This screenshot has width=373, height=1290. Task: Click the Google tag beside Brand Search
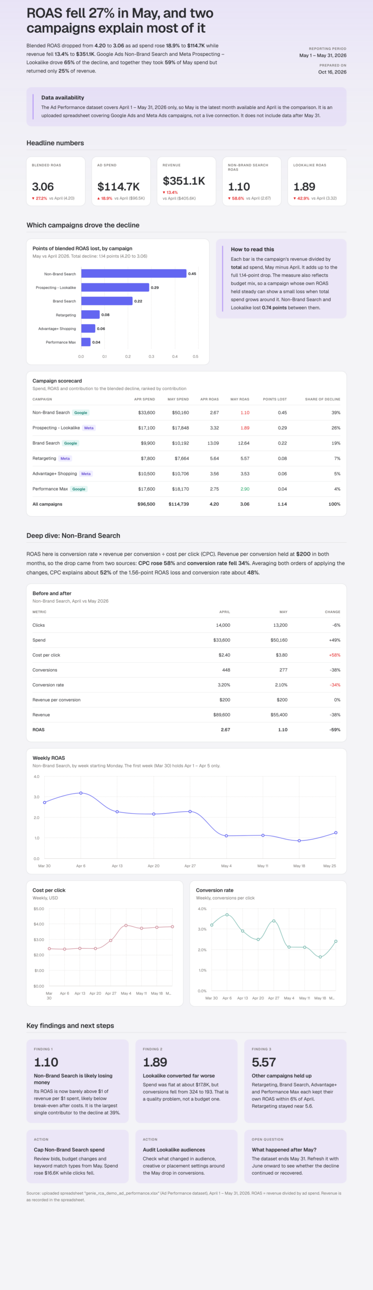pyautogui.click(x=70, y=443)
